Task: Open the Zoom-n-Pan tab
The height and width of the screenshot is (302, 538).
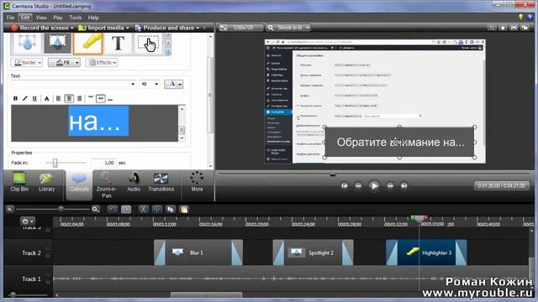Action: click(x=107, y=185)
